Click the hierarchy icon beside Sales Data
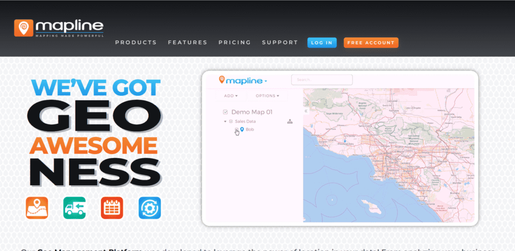This screenshot has height=251, width=515. pyautogui.click(x=290, y=121)
